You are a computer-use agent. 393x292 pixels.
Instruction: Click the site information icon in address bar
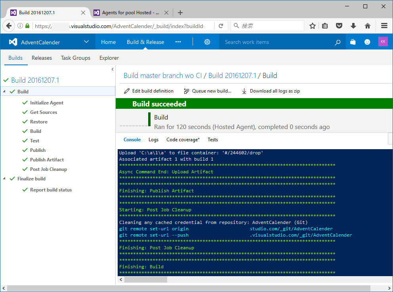pyautogui.click(x=20, y=26)
